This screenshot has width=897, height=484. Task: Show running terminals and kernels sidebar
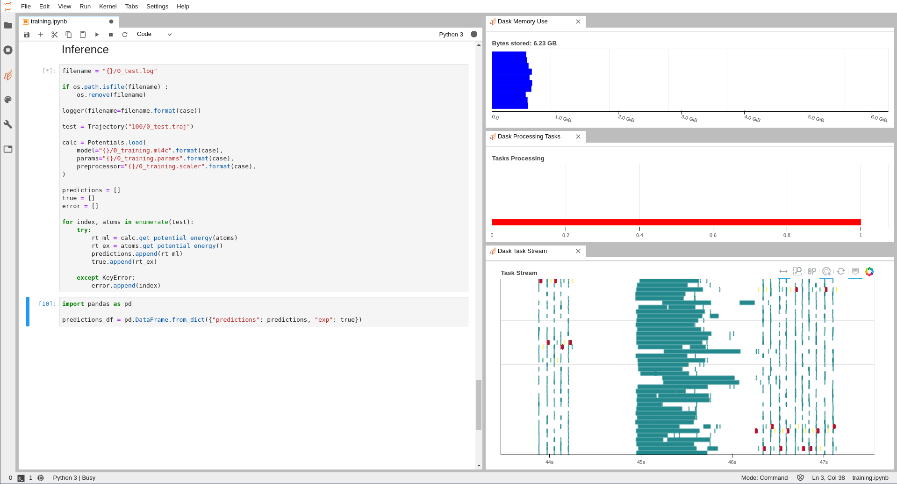(8, 50)
